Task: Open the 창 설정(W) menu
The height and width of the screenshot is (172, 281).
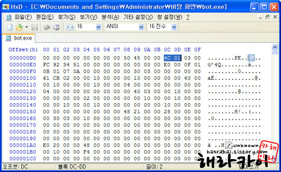Action: (169, 17)
